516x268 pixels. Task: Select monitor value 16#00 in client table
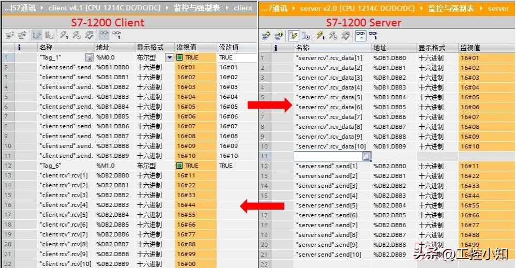[x=196, y=264]
